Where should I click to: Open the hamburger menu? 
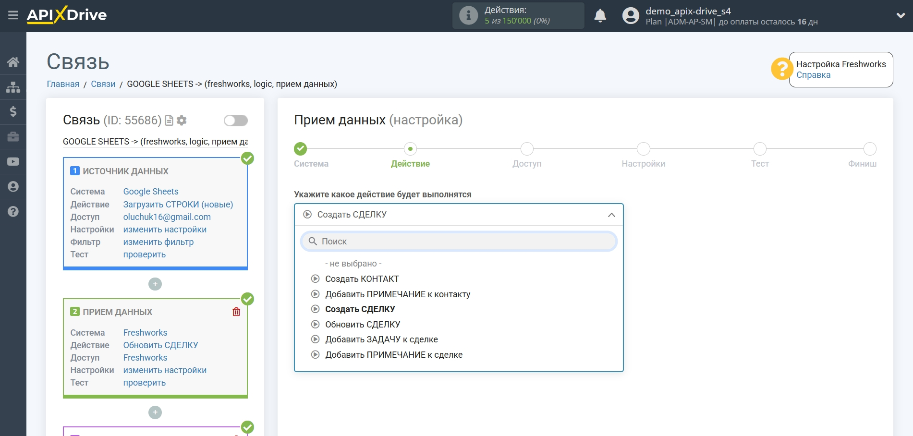click(x=13, y=15)
